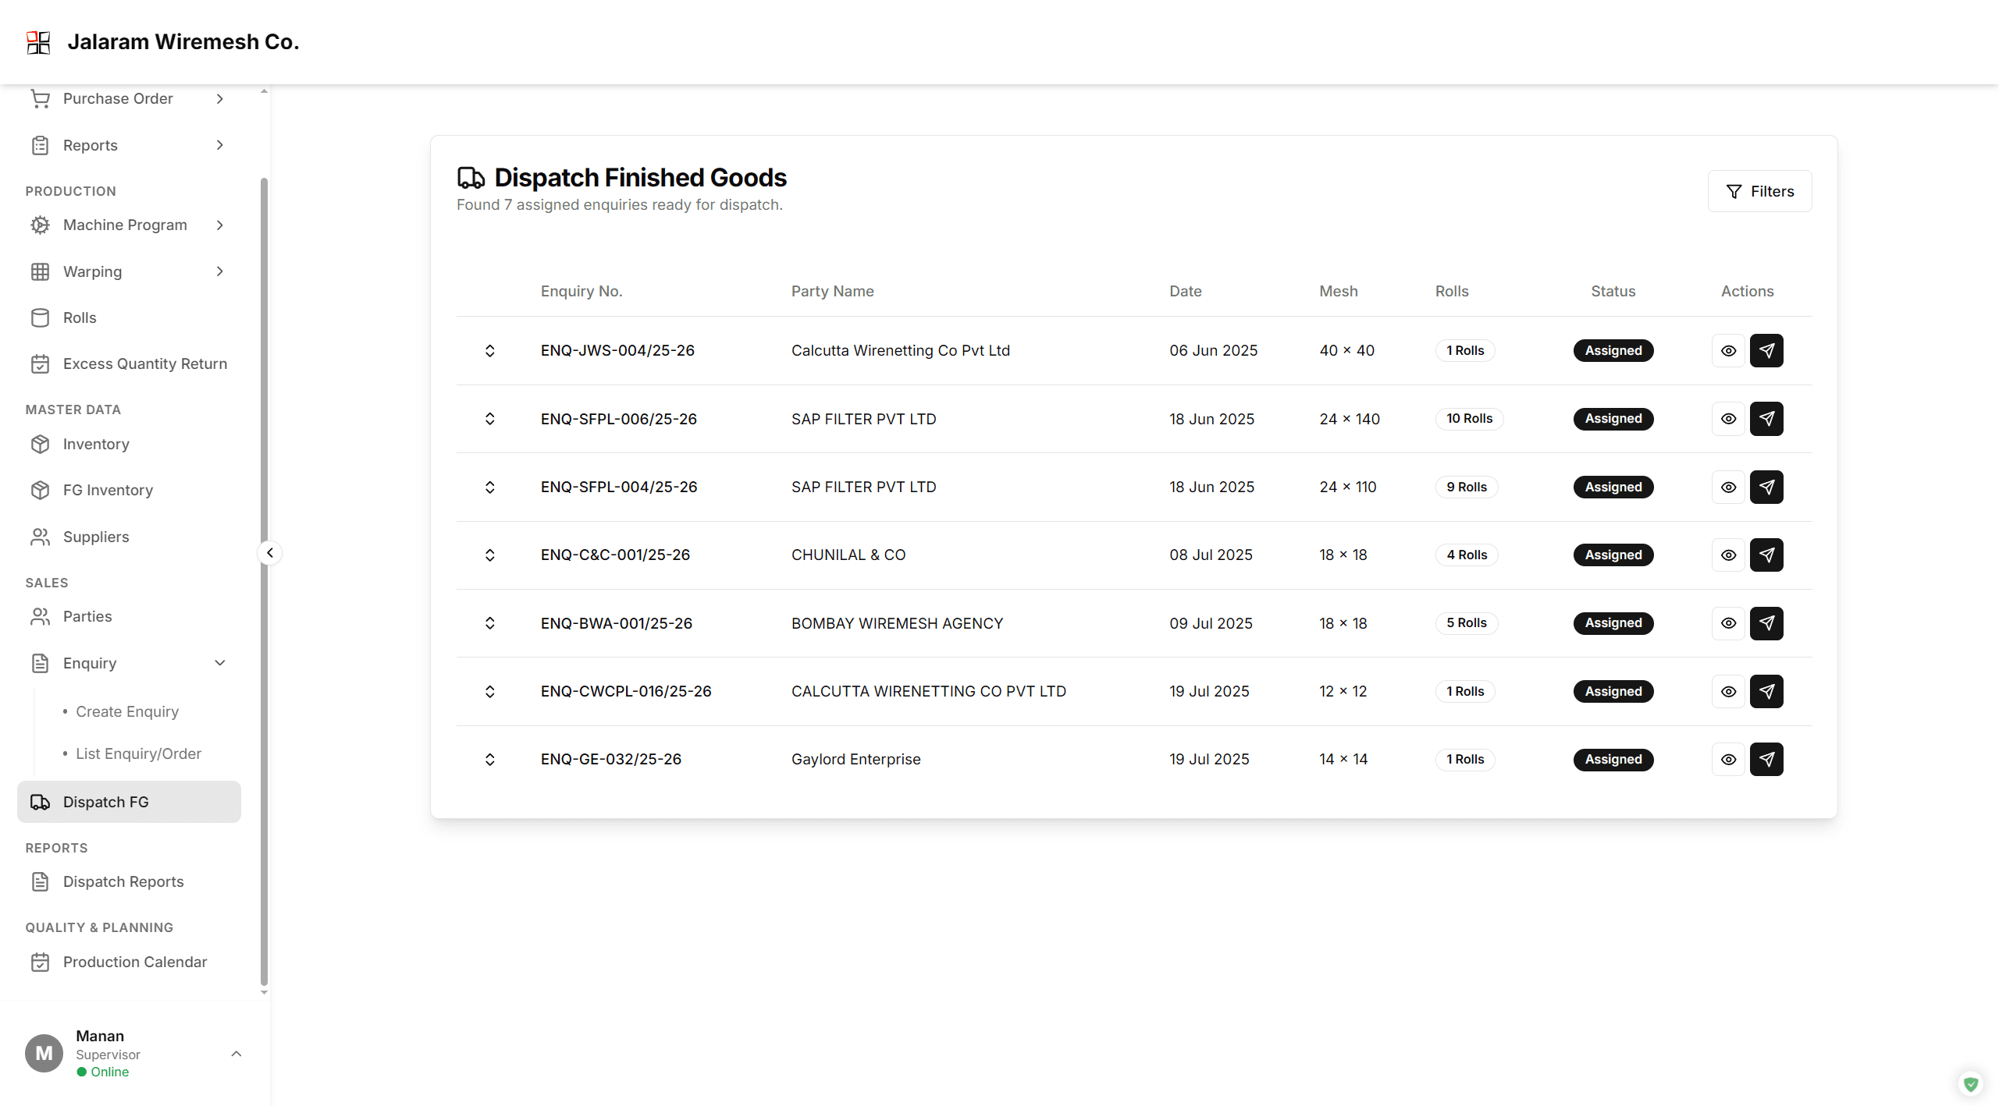Collapse the sidebar using the arrow handle
The width and height of the screenshot is (1999, 1106).
click(x=269, y=552)
